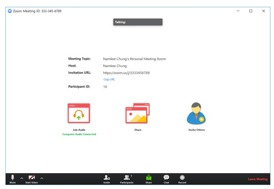
Task: Copy the invitation URL link
Action: [109, 79]
